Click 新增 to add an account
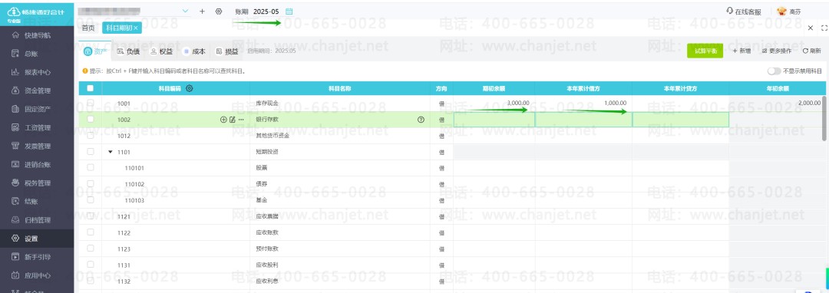The width and height of the screenshot is (829, 293). (x=741, y=51)
